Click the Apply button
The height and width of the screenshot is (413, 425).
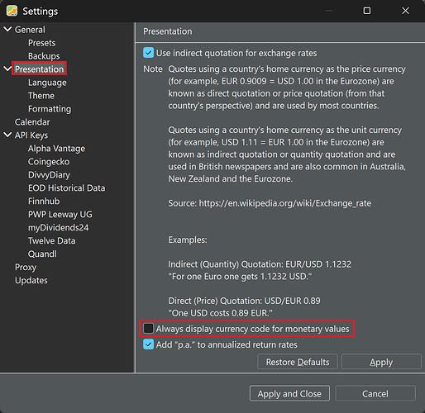click(381, 362)
